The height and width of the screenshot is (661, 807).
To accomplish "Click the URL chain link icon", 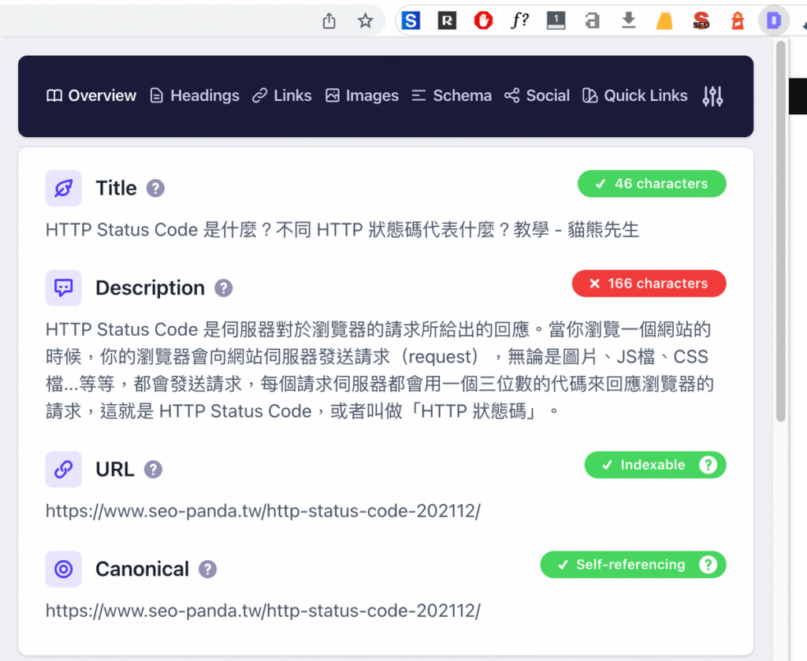I will [63, 469].
